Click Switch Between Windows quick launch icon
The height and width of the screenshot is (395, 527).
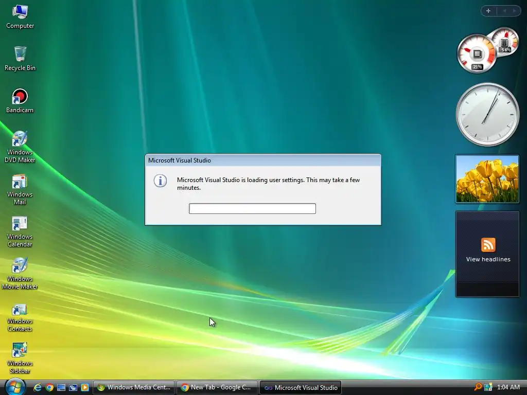coord(73,387)
